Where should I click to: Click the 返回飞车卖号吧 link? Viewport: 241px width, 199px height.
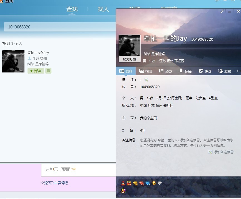54,183
